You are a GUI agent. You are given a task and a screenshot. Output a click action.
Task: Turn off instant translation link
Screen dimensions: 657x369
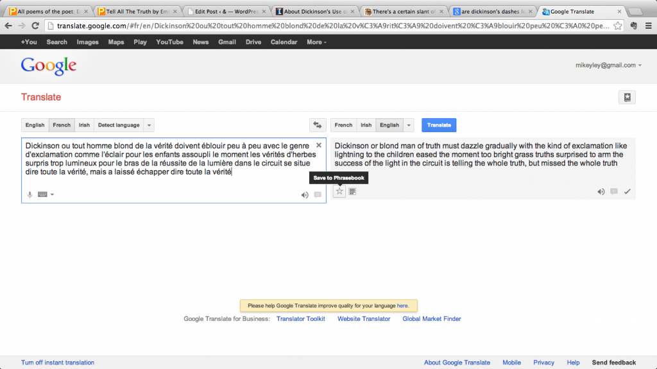pos(58,363)
